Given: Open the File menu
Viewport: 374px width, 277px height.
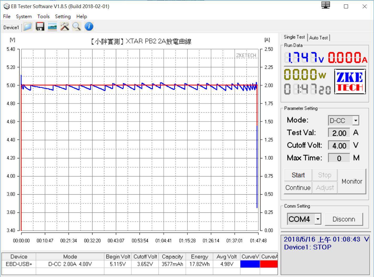Looking at the screenshot, I should pos(7,16).
